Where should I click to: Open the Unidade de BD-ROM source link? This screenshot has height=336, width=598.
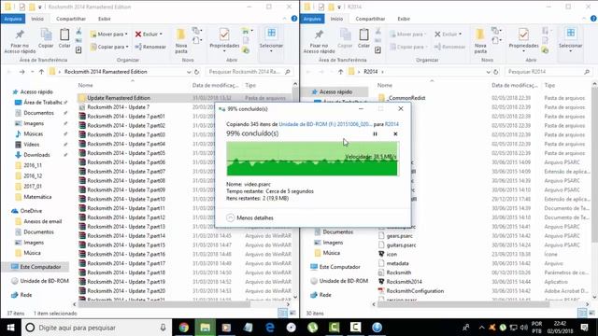point(325,124)
